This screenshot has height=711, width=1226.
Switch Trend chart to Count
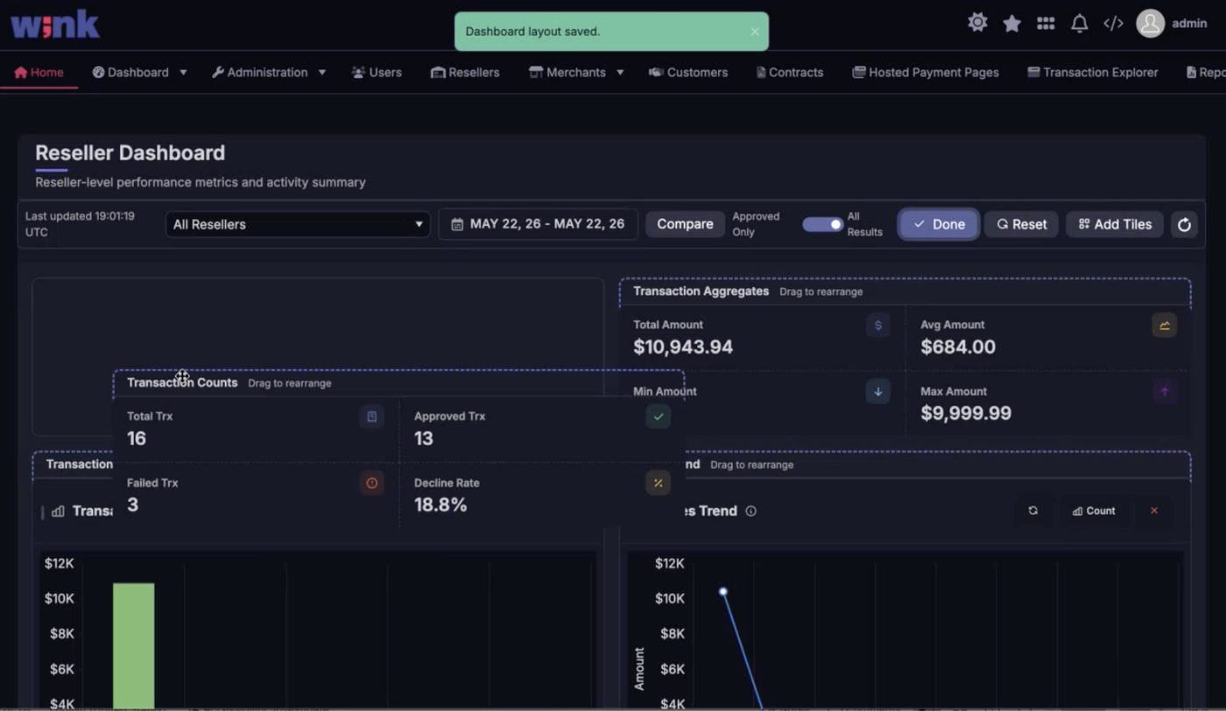point(1095,510)
